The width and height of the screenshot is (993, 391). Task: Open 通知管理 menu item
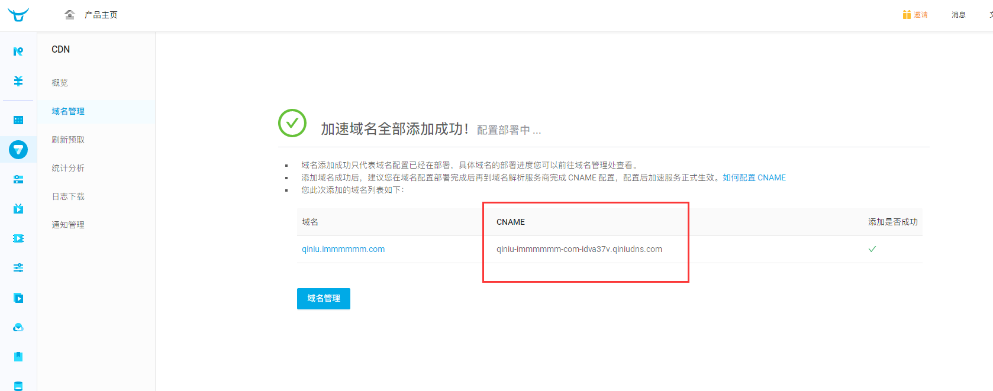point(68,225)
